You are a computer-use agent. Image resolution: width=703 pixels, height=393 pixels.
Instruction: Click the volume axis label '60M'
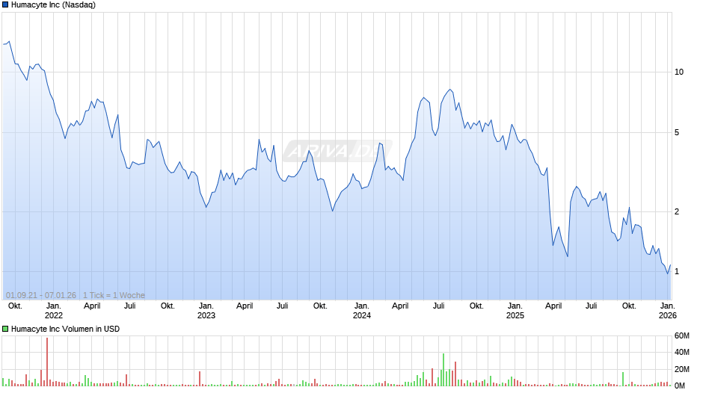[681, 336]
